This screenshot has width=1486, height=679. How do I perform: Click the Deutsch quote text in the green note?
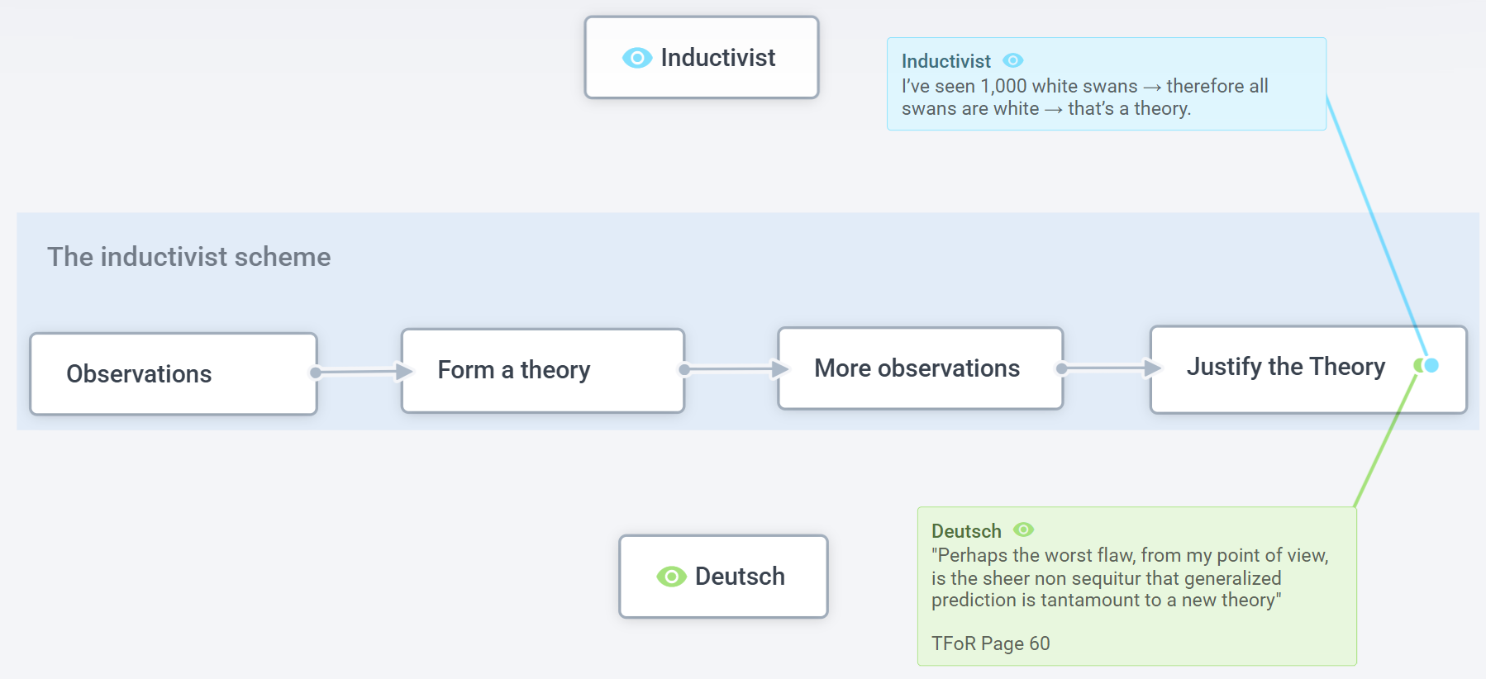click(x=1129, y=577)
